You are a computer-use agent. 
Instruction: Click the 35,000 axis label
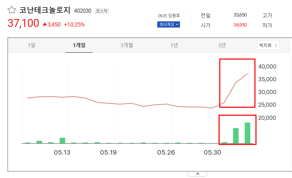(267, 80)
